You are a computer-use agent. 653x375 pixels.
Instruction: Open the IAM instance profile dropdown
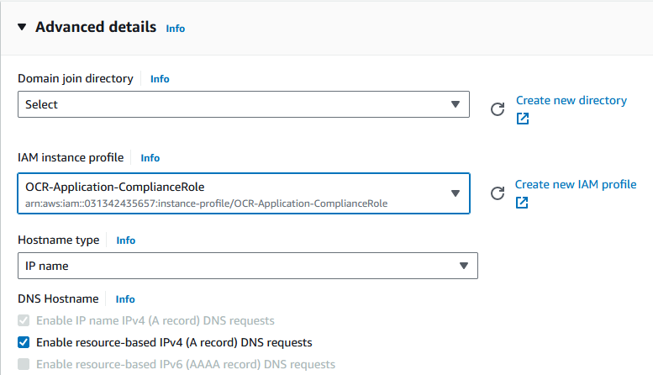click(x=244, y=193)
